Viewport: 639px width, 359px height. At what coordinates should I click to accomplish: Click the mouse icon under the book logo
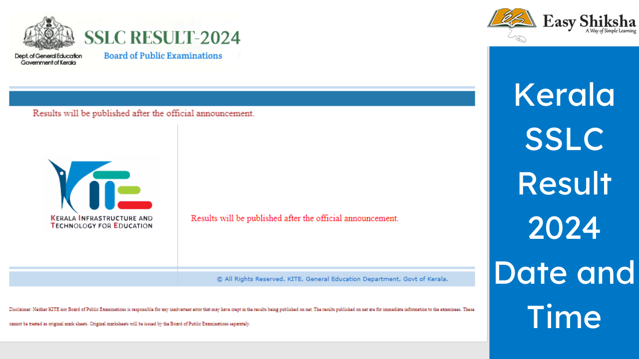520,38
